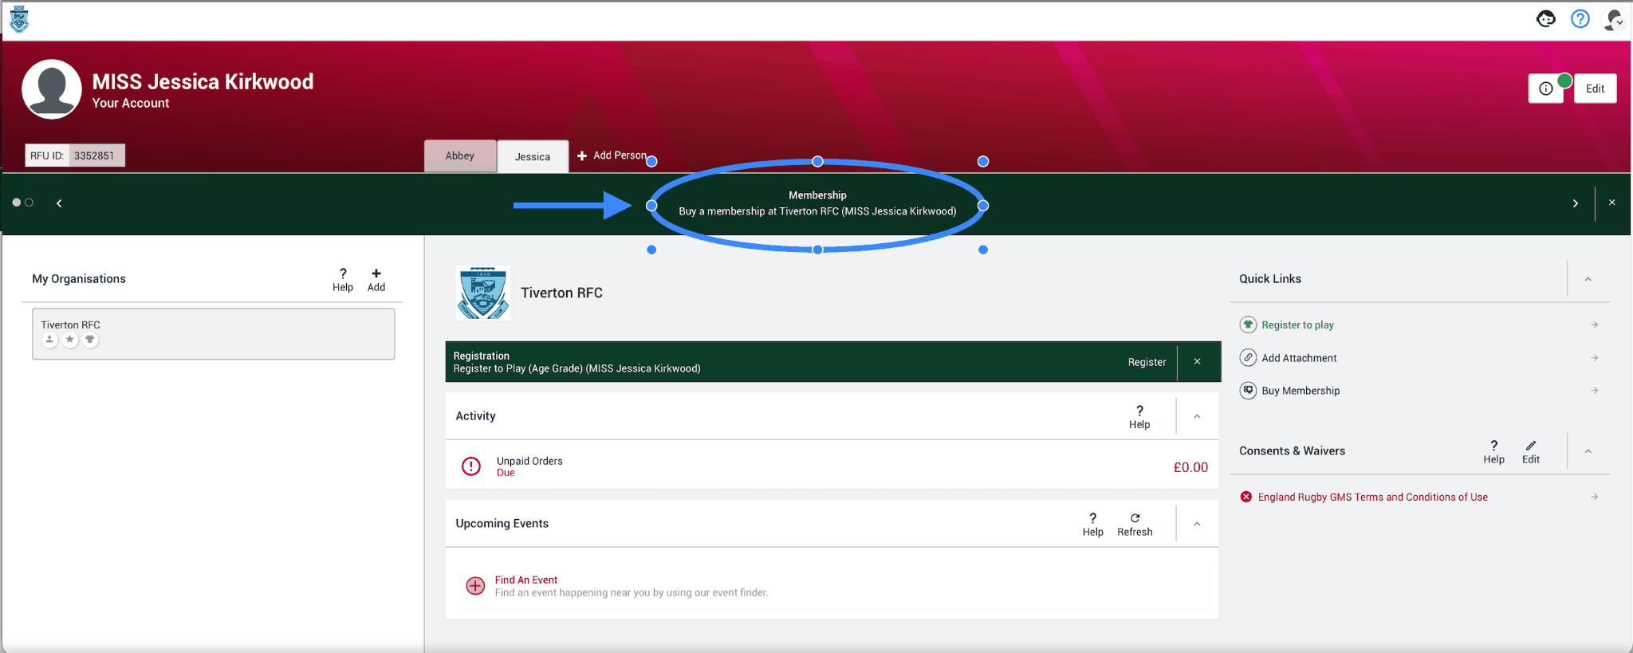Click Add Attachment quick link
Viewport: 1633px width, 653px height.
coord(1299,358)
